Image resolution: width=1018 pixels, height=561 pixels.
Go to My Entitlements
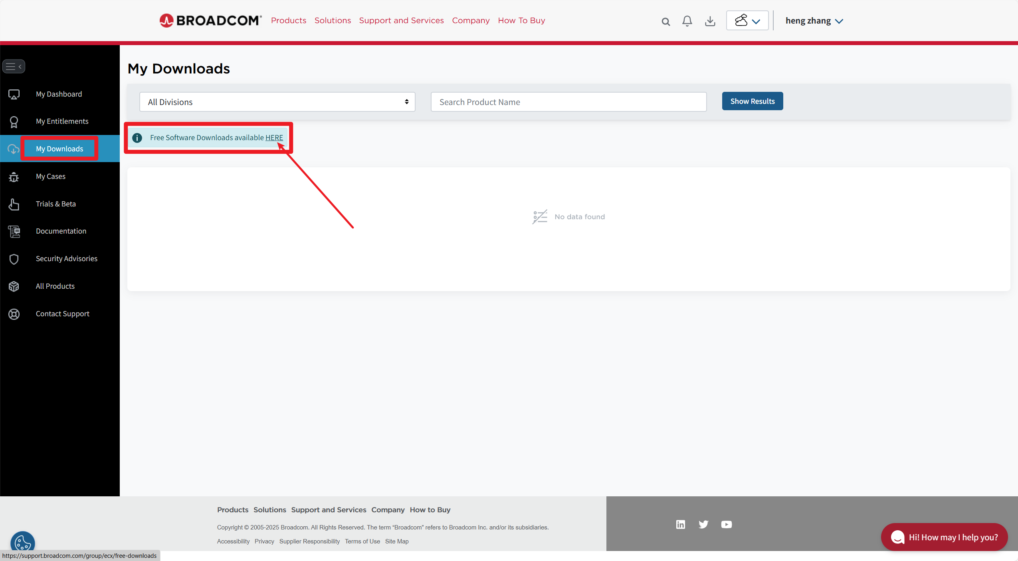coord(62,121)
